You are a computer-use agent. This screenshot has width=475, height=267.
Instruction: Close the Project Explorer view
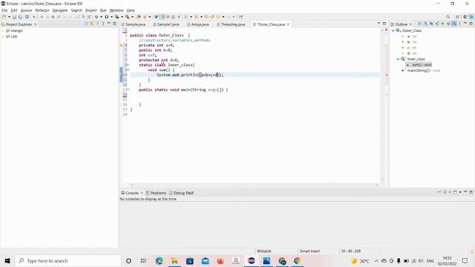click(x=36, y=24)
